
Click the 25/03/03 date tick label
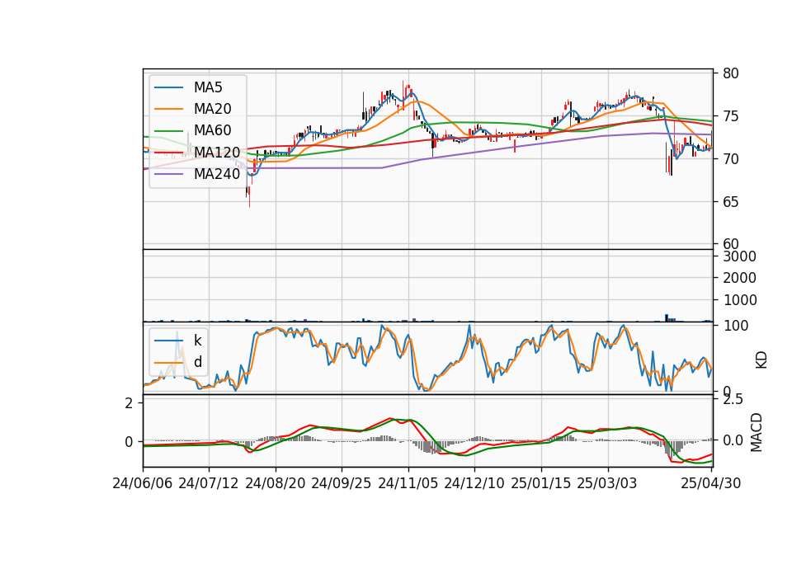[607, 483]
